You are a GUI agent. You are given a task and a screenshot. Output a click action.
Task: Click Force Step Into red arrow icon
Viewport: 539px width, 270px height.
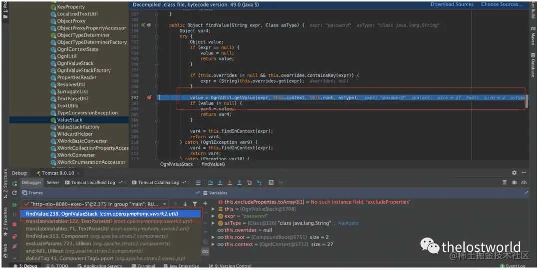click(230, 183)
